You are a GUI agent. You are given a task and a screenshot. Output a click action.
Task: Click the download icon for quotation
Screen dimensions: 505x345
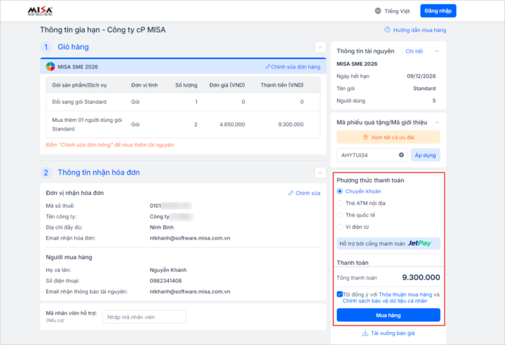[365, 333]
